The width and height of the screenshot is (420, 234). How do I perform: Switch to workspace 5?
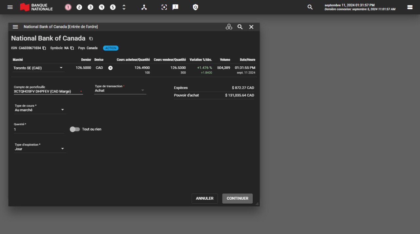pos(113,7)
